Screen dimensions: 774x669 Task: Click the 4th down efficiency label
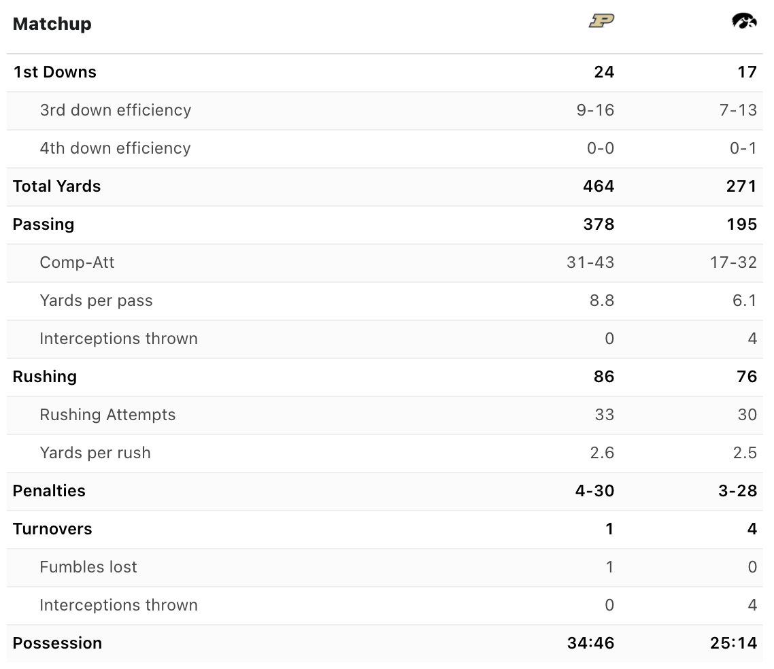[115, 148]
